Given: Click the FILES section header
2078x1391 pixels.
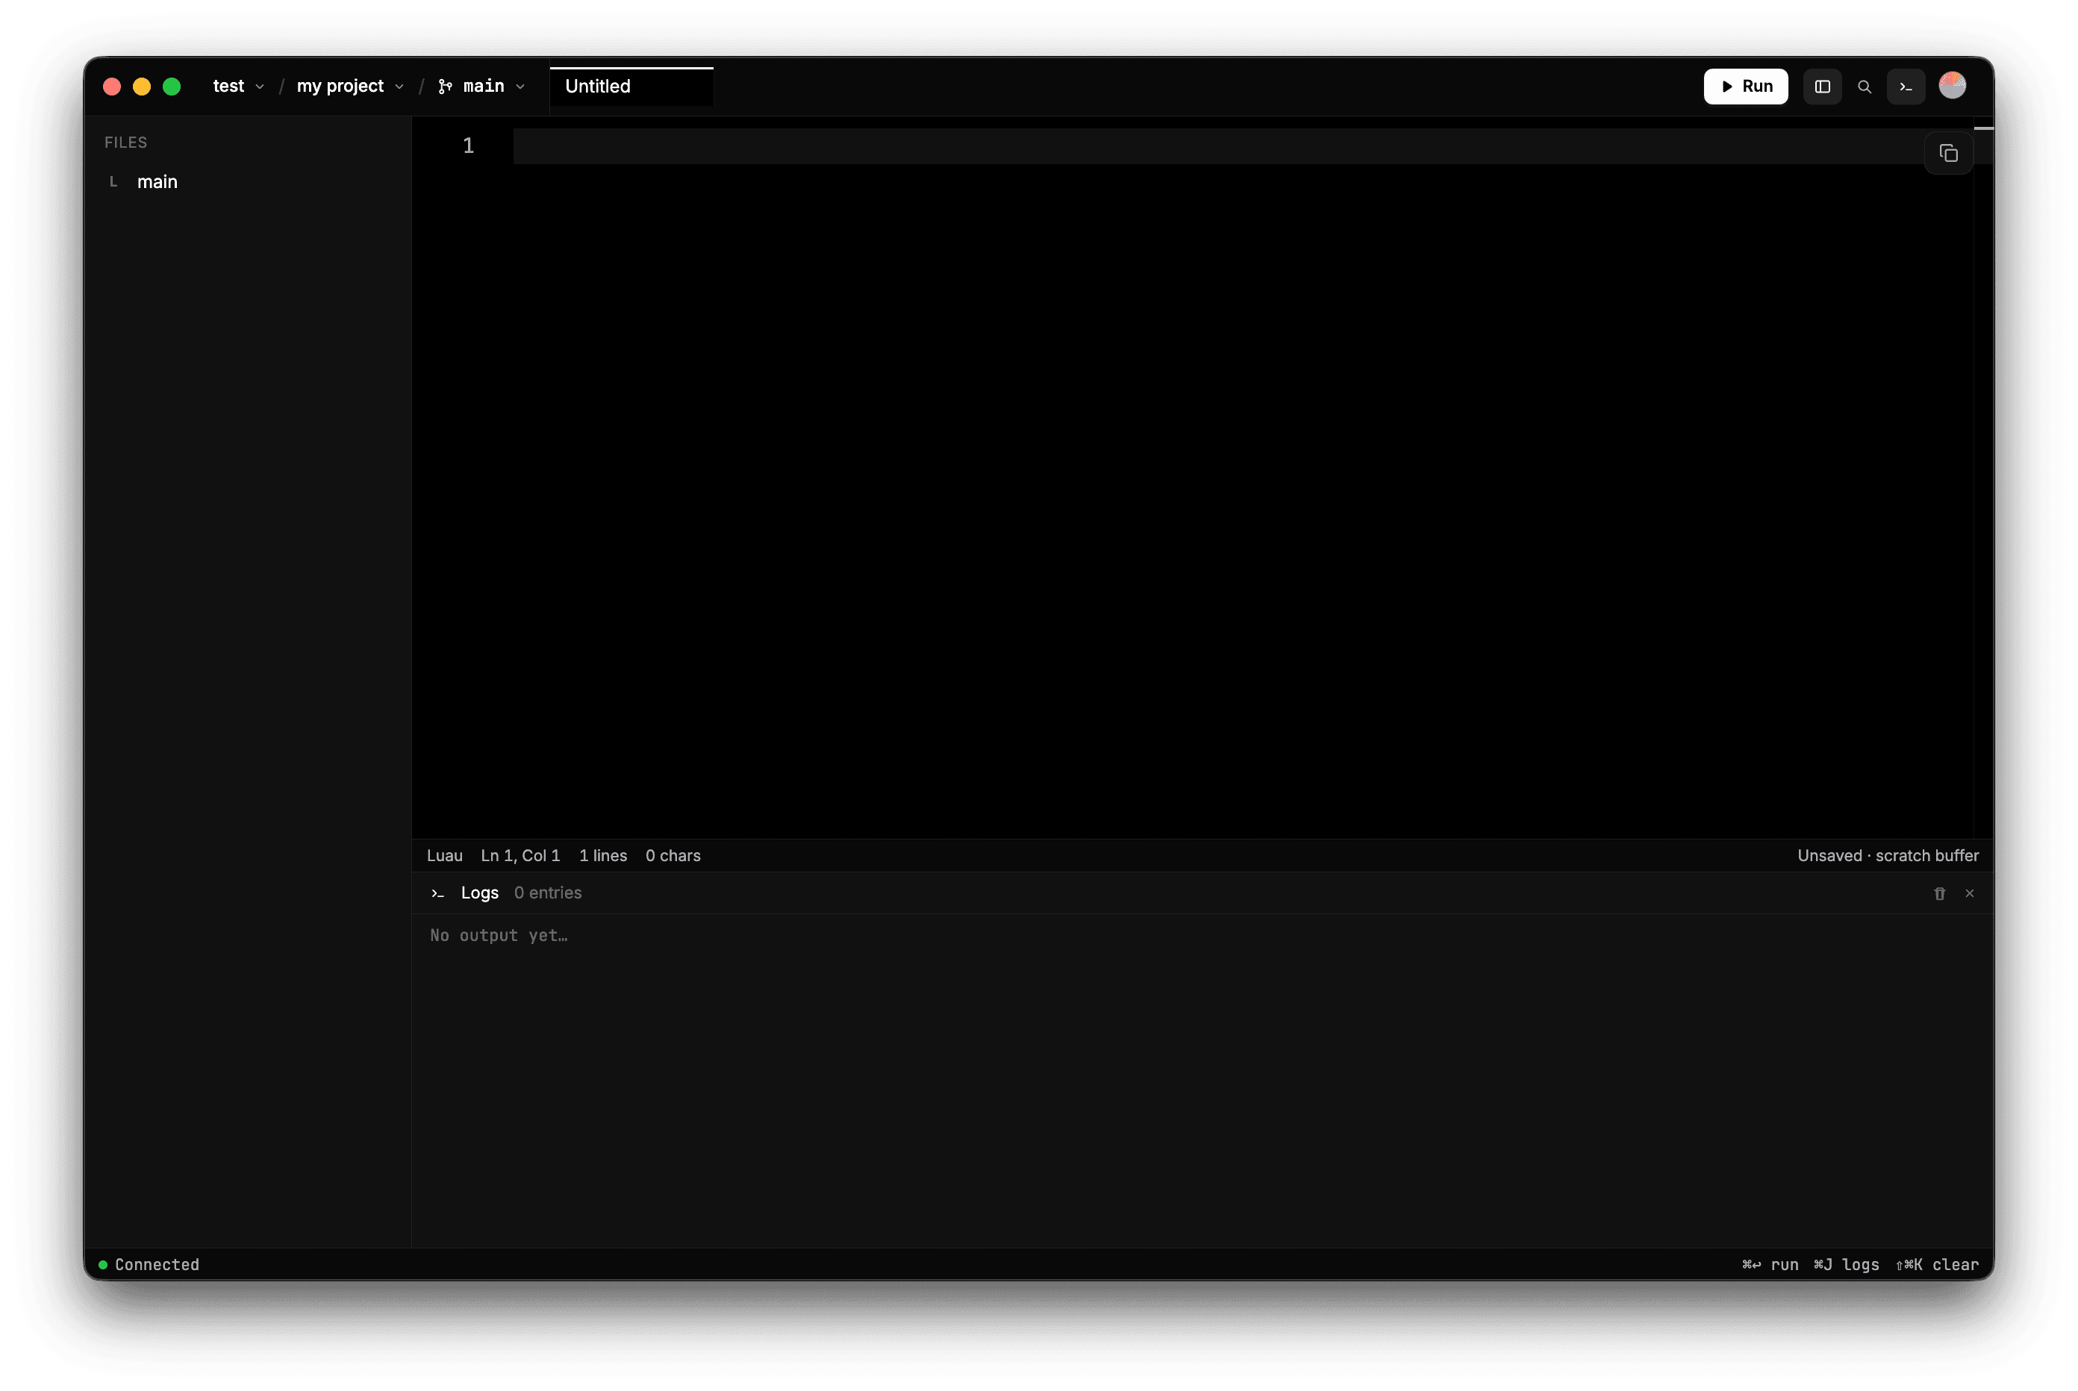Looking at the screenshot, I should 126,142.
